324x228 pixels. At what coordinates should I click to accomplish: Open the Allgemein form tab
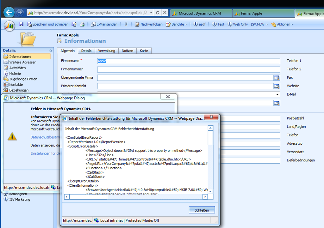pyautogui.click(x=68, y=51)
